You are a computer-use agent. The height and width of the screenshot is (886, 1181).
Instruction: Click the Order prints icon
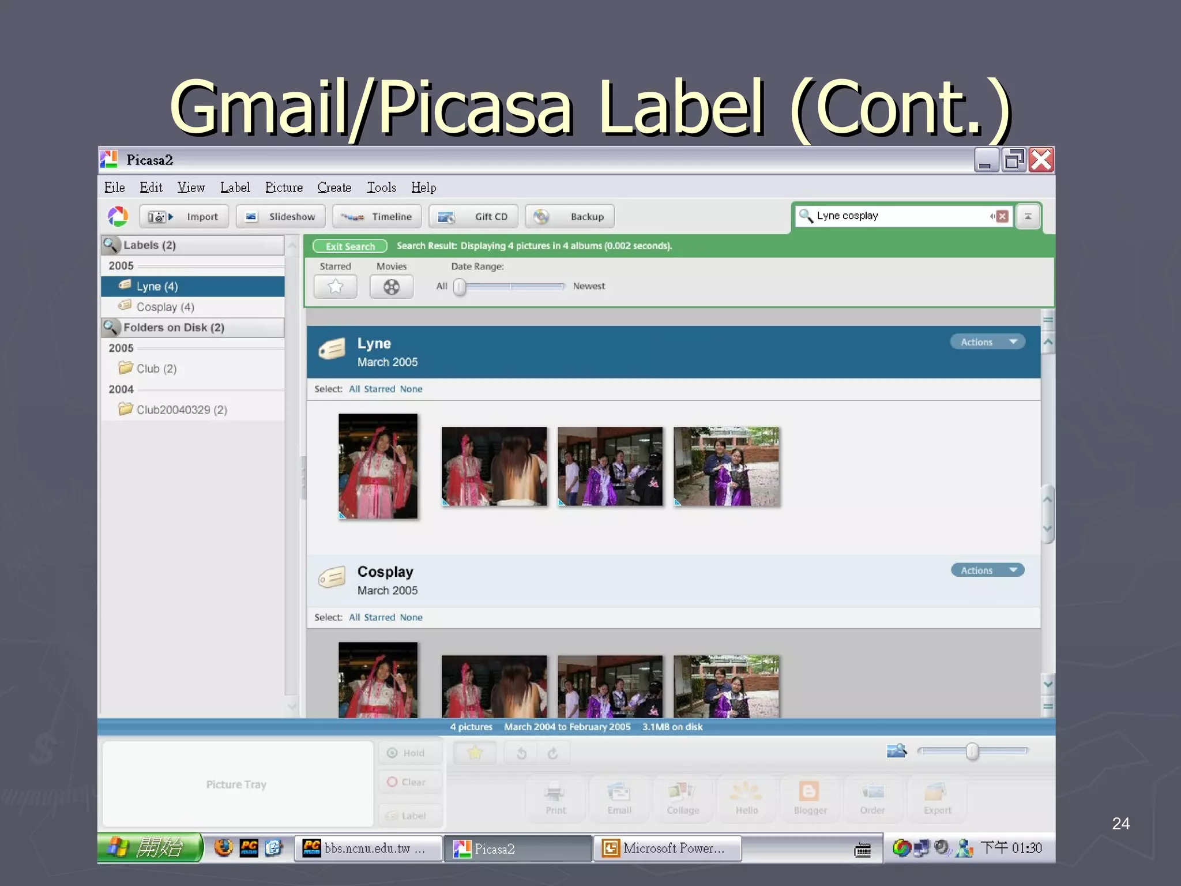(872, 798)
